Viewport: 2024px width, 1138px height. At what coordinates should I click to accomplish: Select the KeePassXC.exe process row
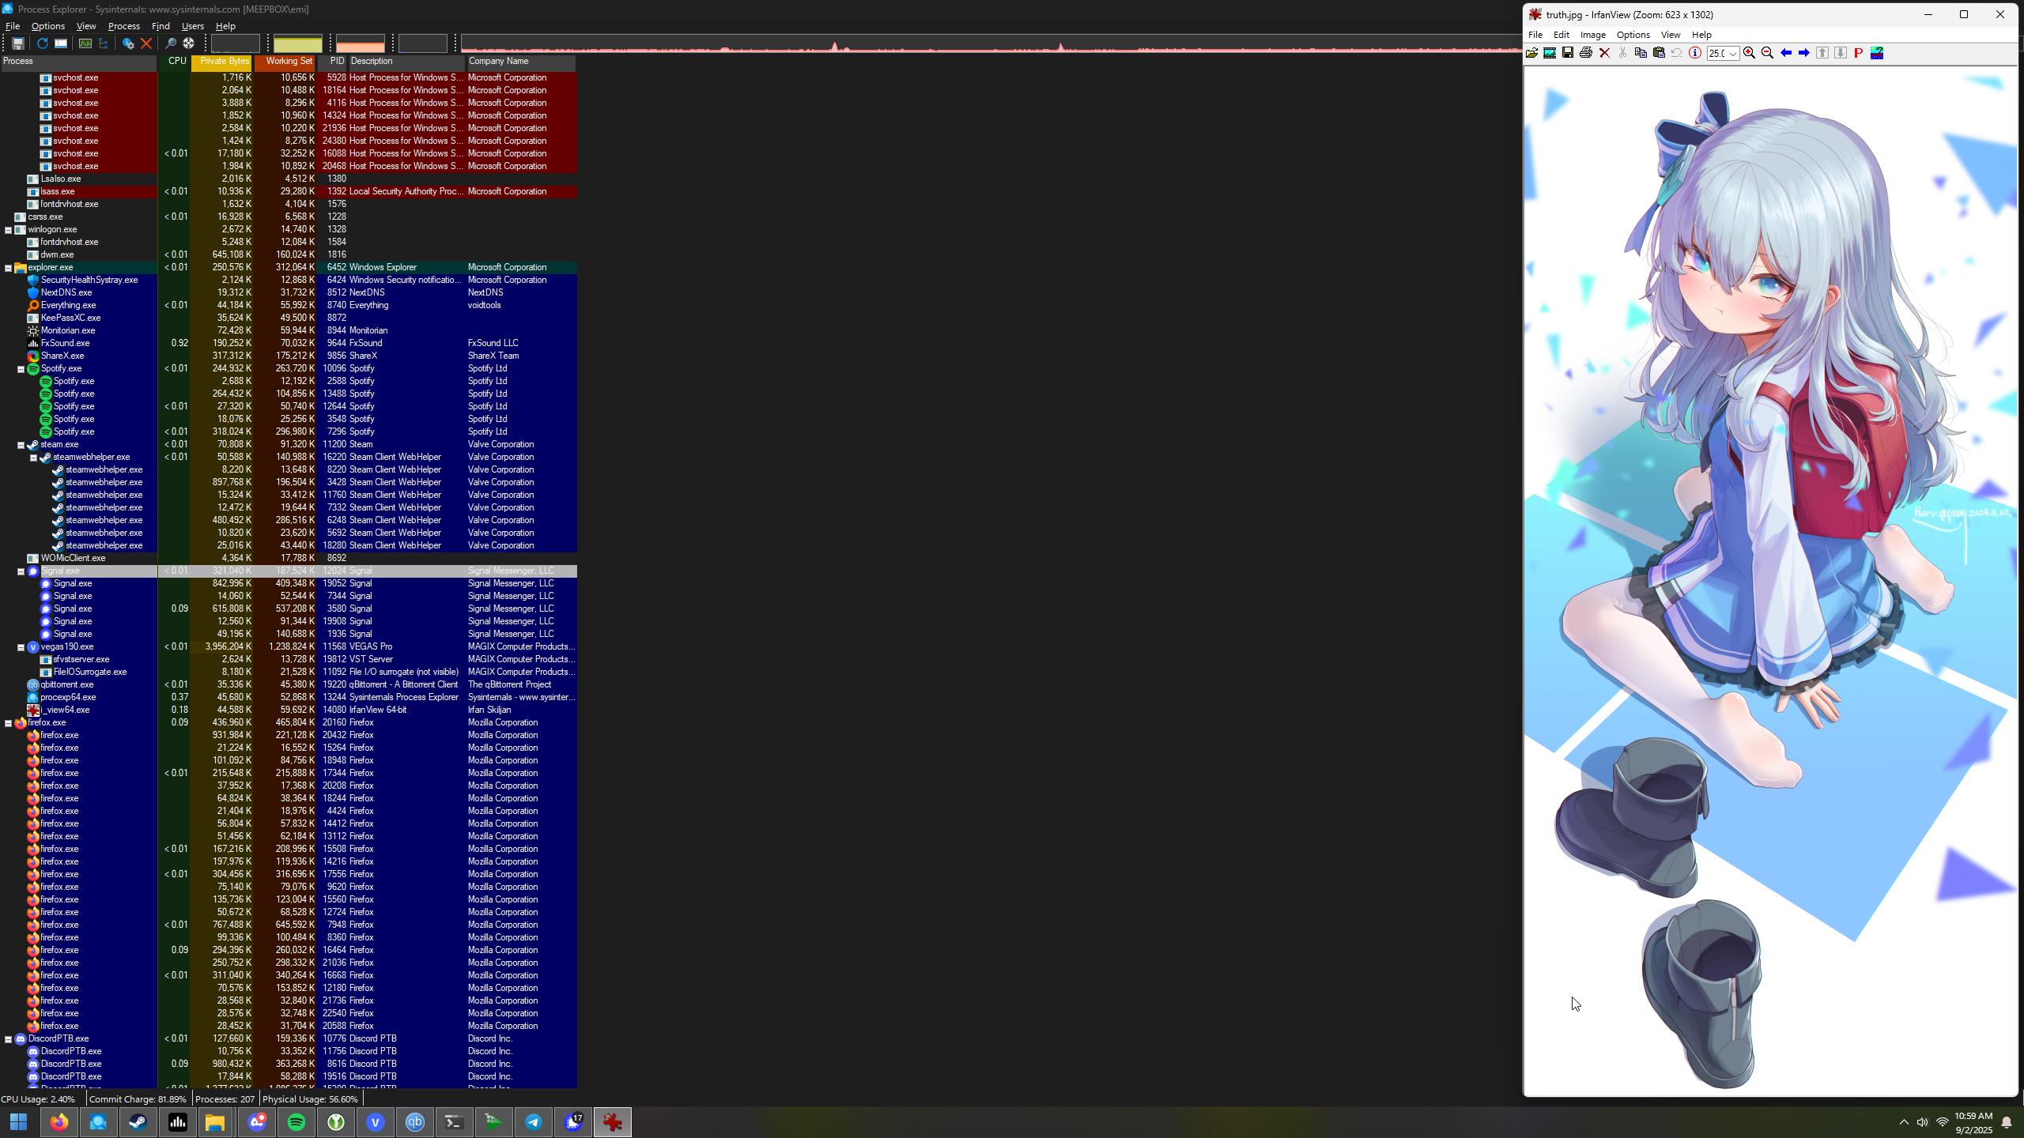click(x=289, y=318)
